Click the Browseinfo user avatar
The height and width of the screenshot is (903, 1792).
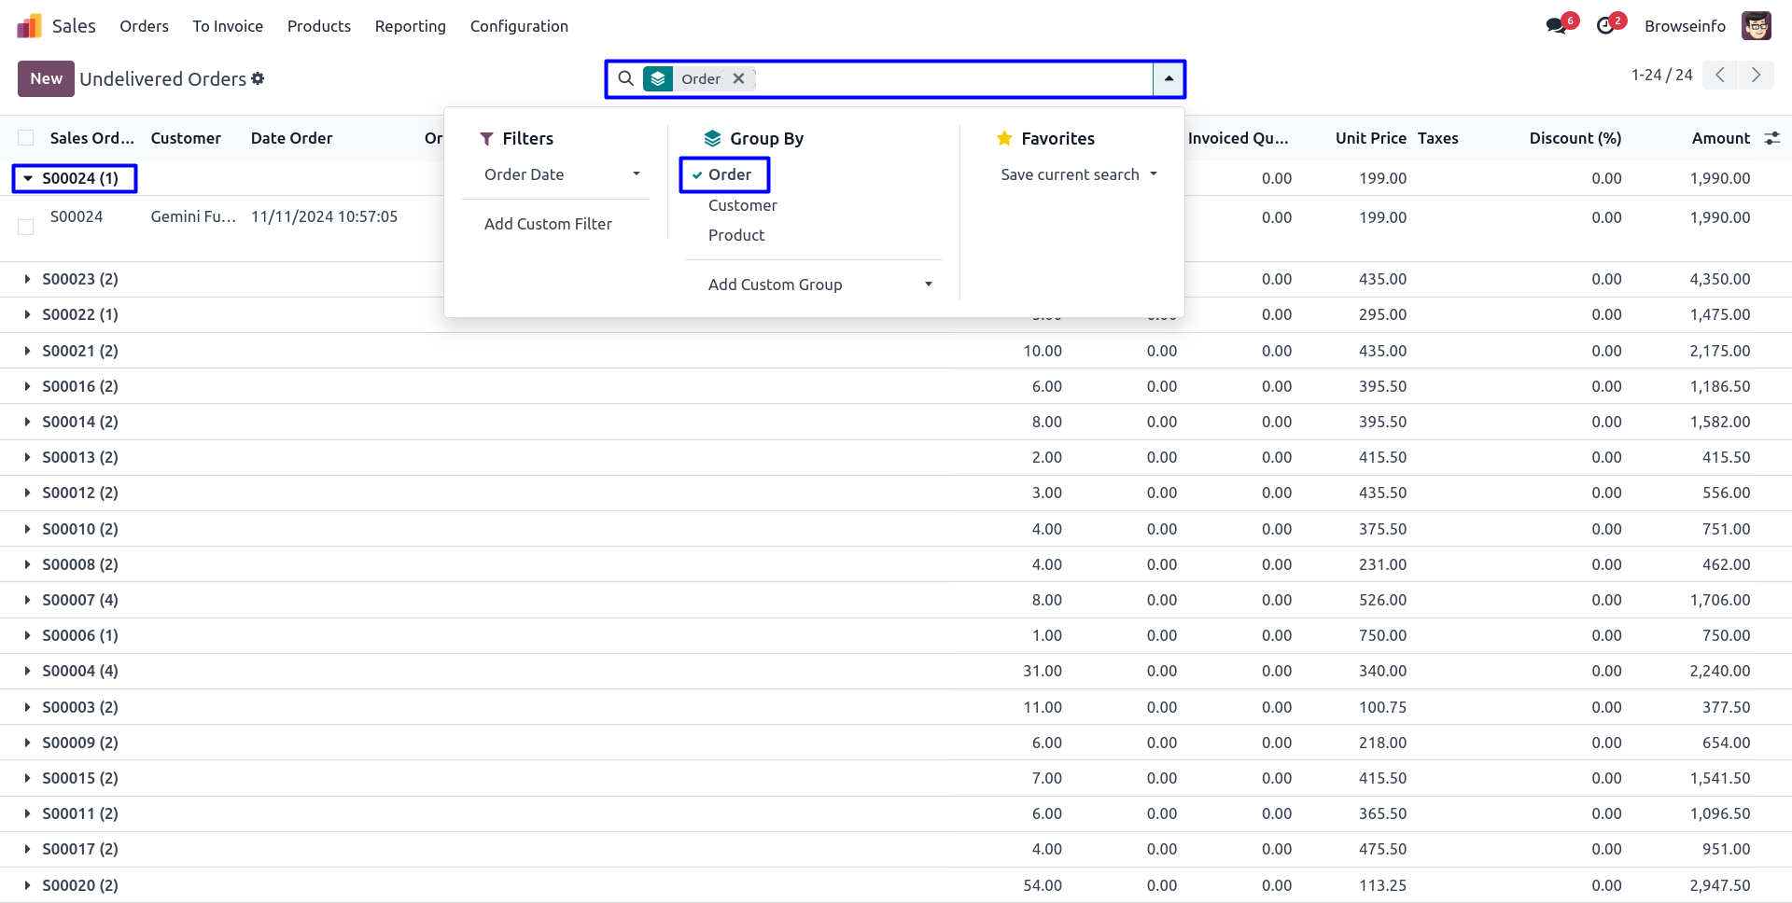tap(1756, 26)
